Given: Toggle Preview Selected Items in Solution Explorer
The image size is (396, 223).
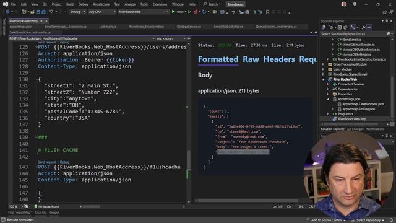Looking at the screenshot, I should coord(369,27).
